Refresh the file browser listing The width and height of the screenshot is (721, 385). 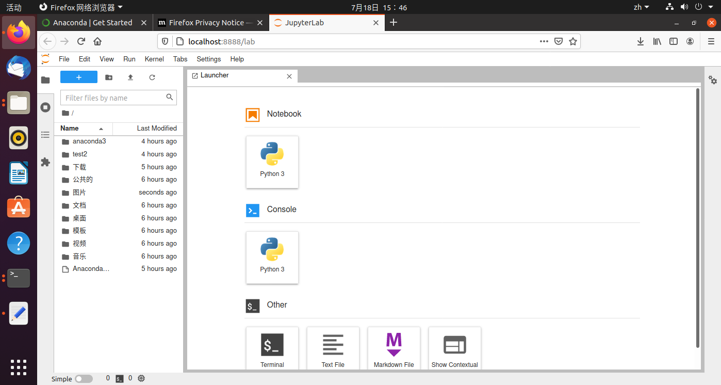coord(152,77)
